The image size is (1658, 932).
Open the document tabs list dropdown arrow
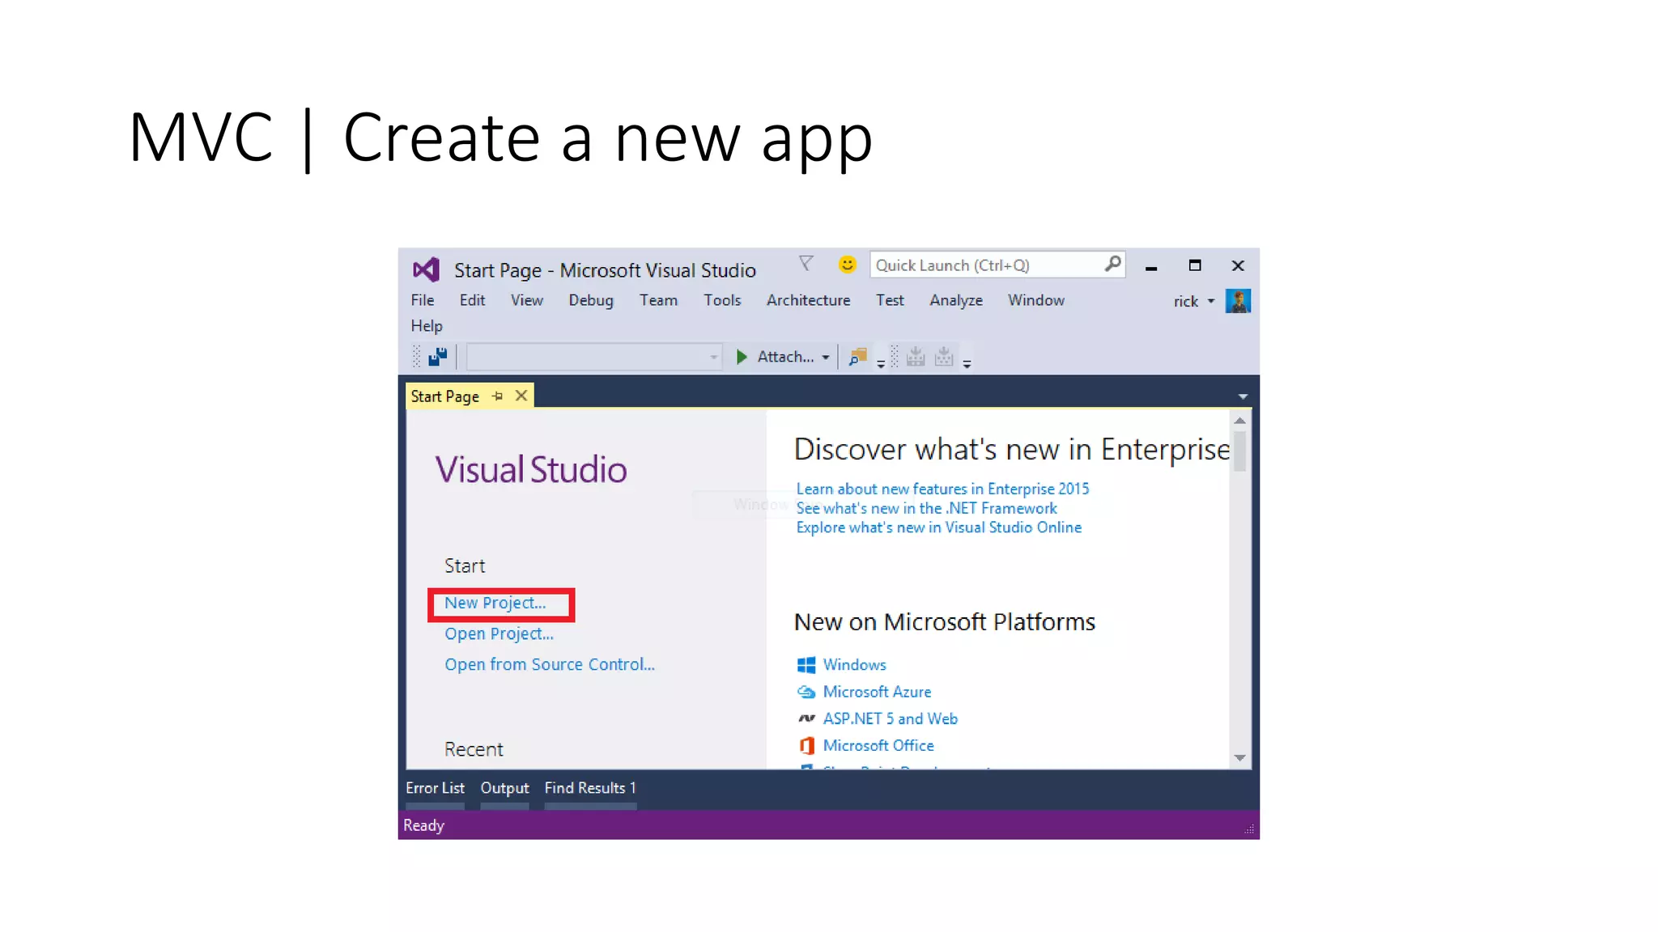click(1243, 396)
